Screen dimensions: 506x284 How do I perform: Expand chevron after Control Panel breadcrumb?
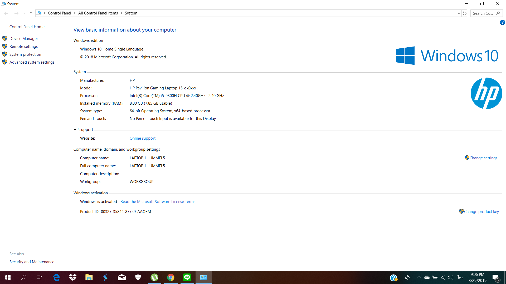pyautogui.click(x=75, y=13)
